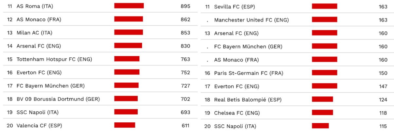This screenshot has width=394, height=138.
Task: Select AS Monaco (FRA) in left table
Action: [x=39, y=20]
